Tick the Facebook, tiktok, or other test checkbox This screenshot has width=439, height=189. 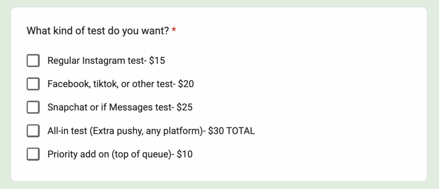tap(33, 84)
